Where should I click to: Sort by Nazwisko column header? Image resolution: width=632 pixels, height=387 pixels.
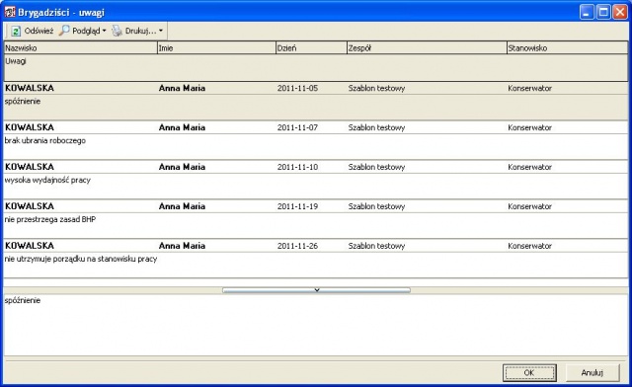[81, 48]
